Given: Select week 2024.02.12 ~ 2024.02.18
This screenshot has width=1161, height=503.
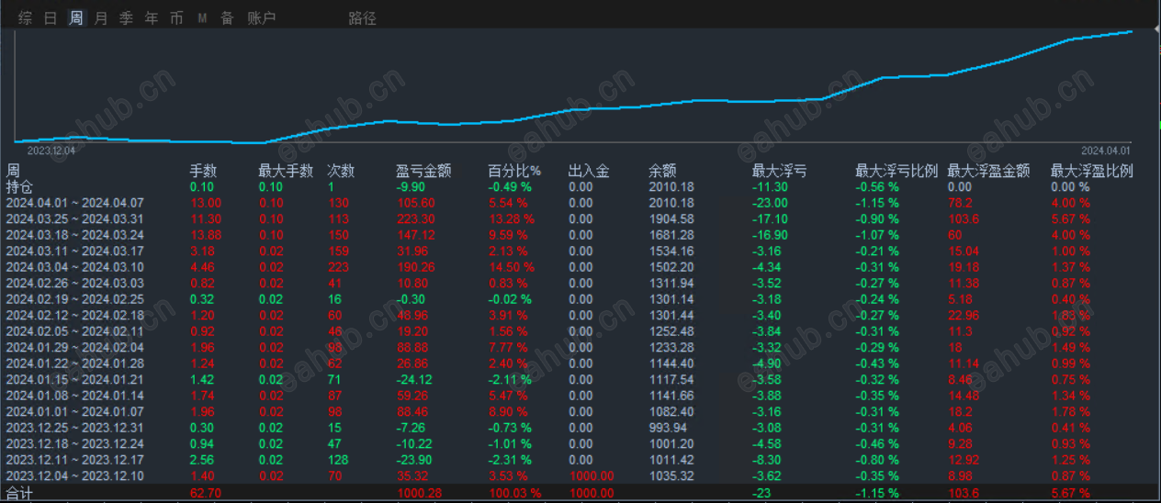Looking at the screenshot, I should coord(75,315).
